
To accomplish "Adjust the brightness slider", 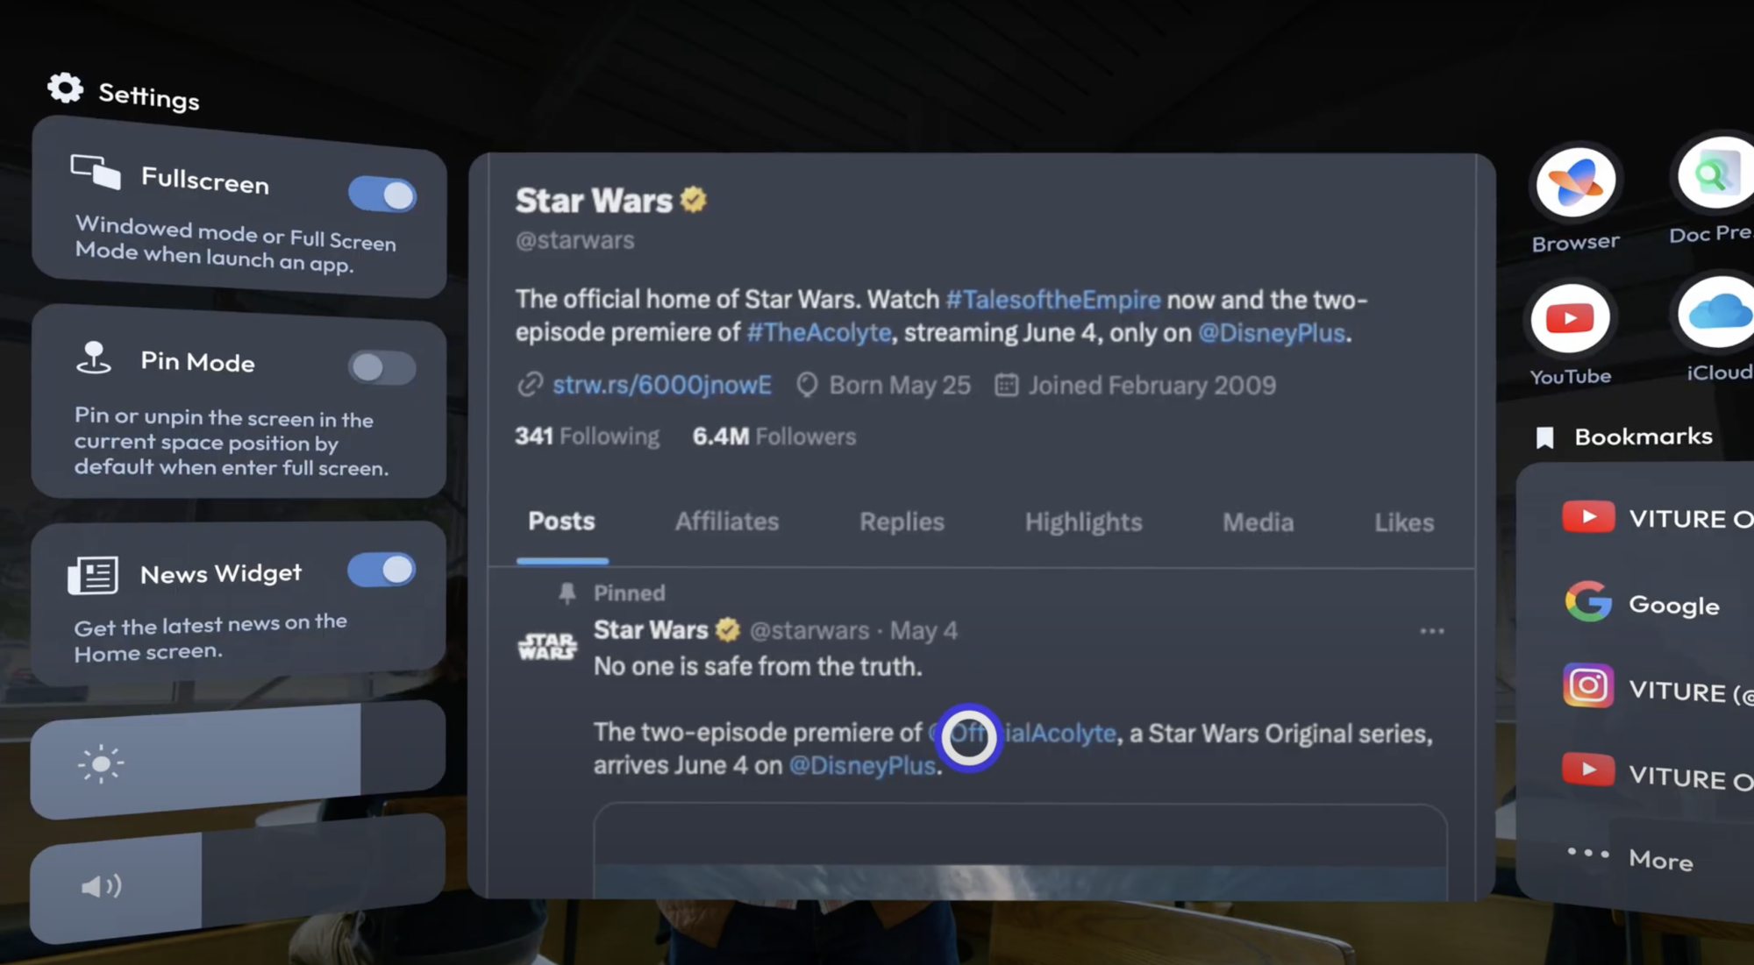I will click(x=238, y=759).
